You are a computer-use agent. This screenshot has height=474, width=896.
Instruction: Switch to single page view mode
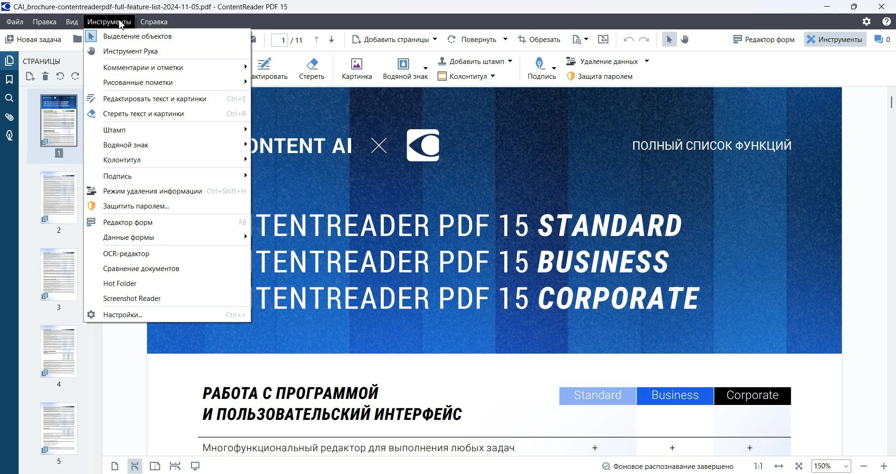pos(115,466)
